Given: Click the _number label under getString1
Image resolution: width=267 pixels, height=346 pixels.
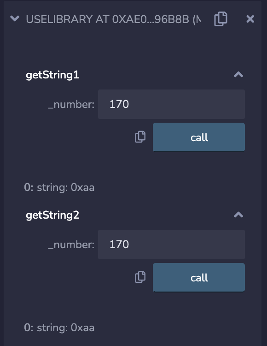Looking at the screenshot, I should (71, 104).
